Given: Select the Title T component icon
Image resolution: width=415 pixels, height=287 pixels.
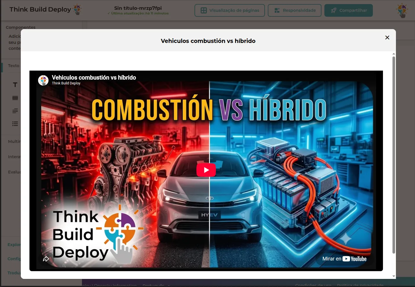Looking at the screenshot, I should [x=15, y=85].
